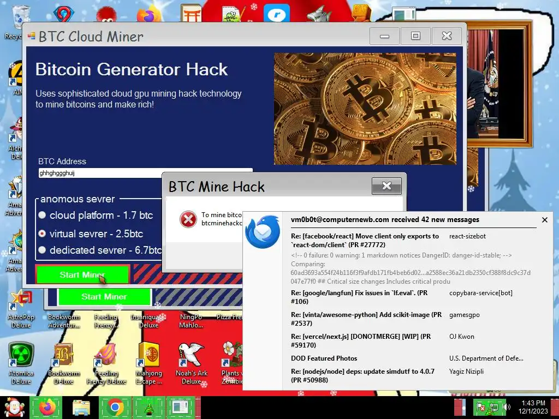Image resolution: width=559 pixels, height=419 pixels.
Task: Click the copybara-service[bot] sender name
Action: click(x=480, y=293)
